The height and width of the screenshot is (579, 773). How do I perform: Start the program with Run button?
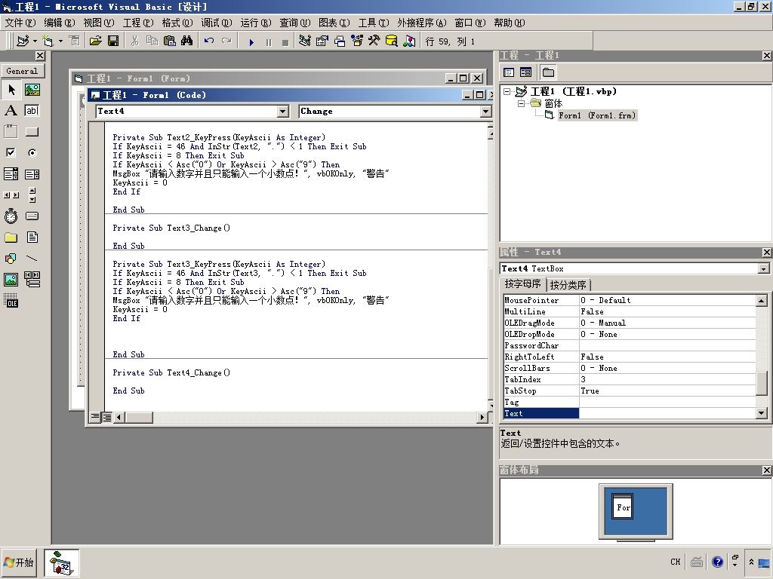point(251,42)
